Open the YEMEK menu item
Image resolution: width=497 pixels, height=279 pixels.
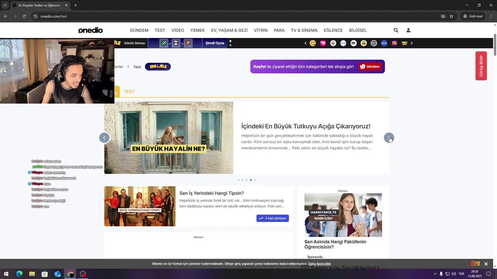click(198, 30)
